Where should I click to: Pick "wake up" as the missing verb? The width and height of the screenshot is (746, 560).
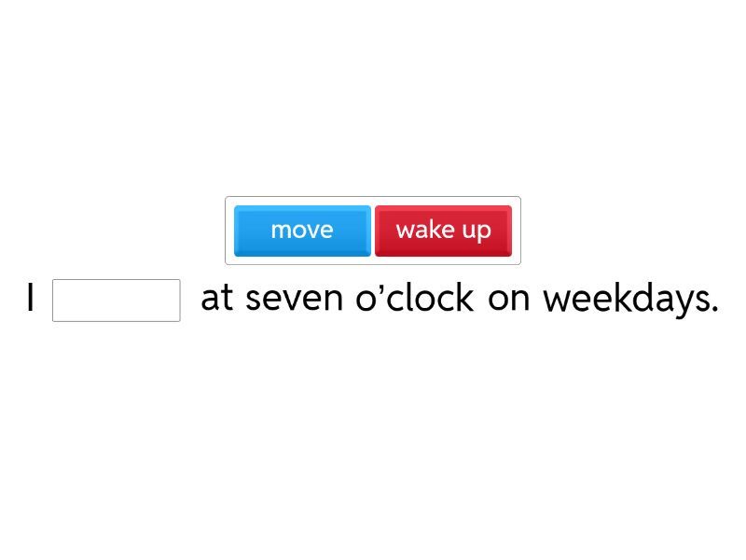pyautogui.click(x=443, y=231)
